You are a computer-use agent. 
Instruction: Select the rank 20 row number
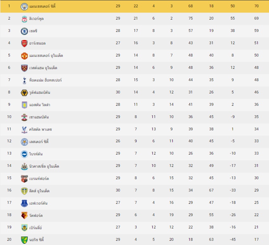[9, 240]
